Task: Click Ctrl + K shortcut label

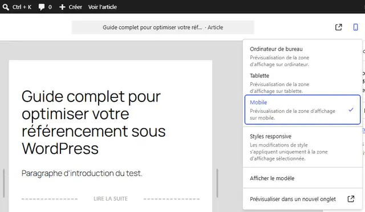Action: click(22, 7)
